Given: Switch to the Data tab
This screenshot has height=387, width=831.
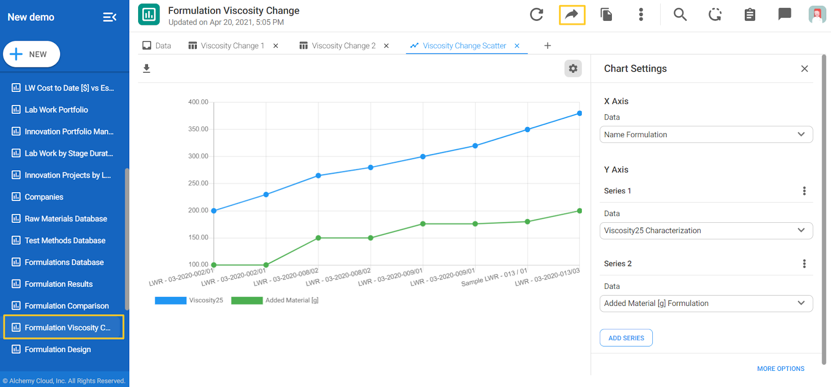Looking at the screenshot, I should [x=157, y=46].
